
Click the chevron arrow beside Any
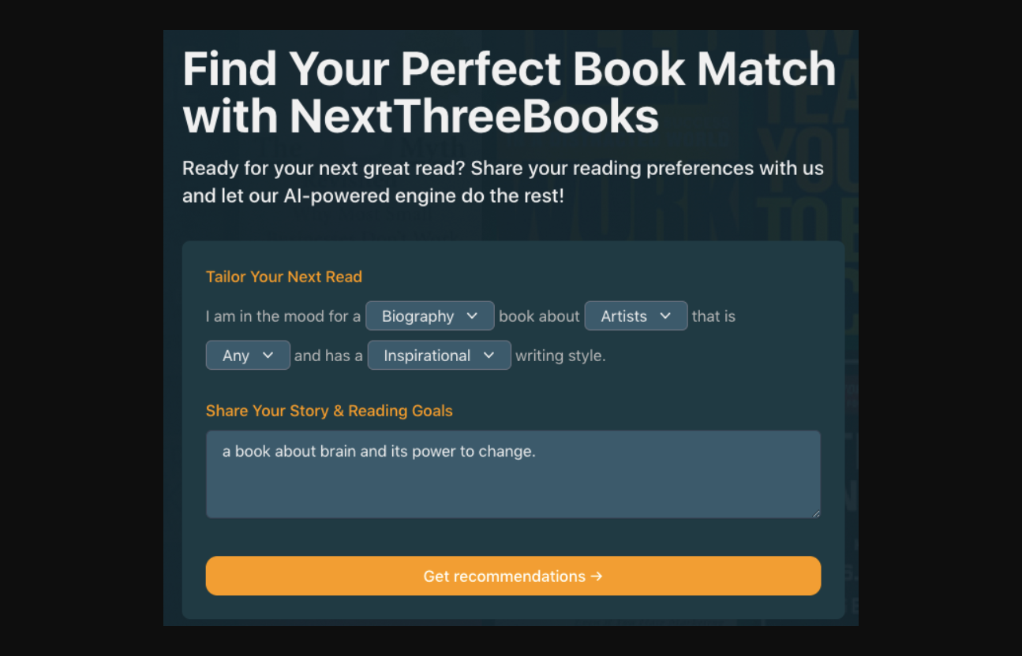tap(268, 356)
